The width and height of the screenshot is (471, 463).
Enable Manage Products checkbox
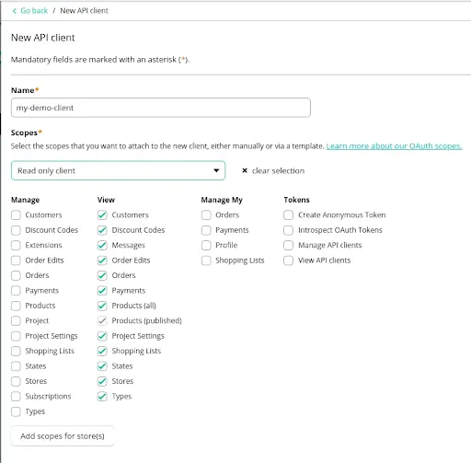pos(16,306)
